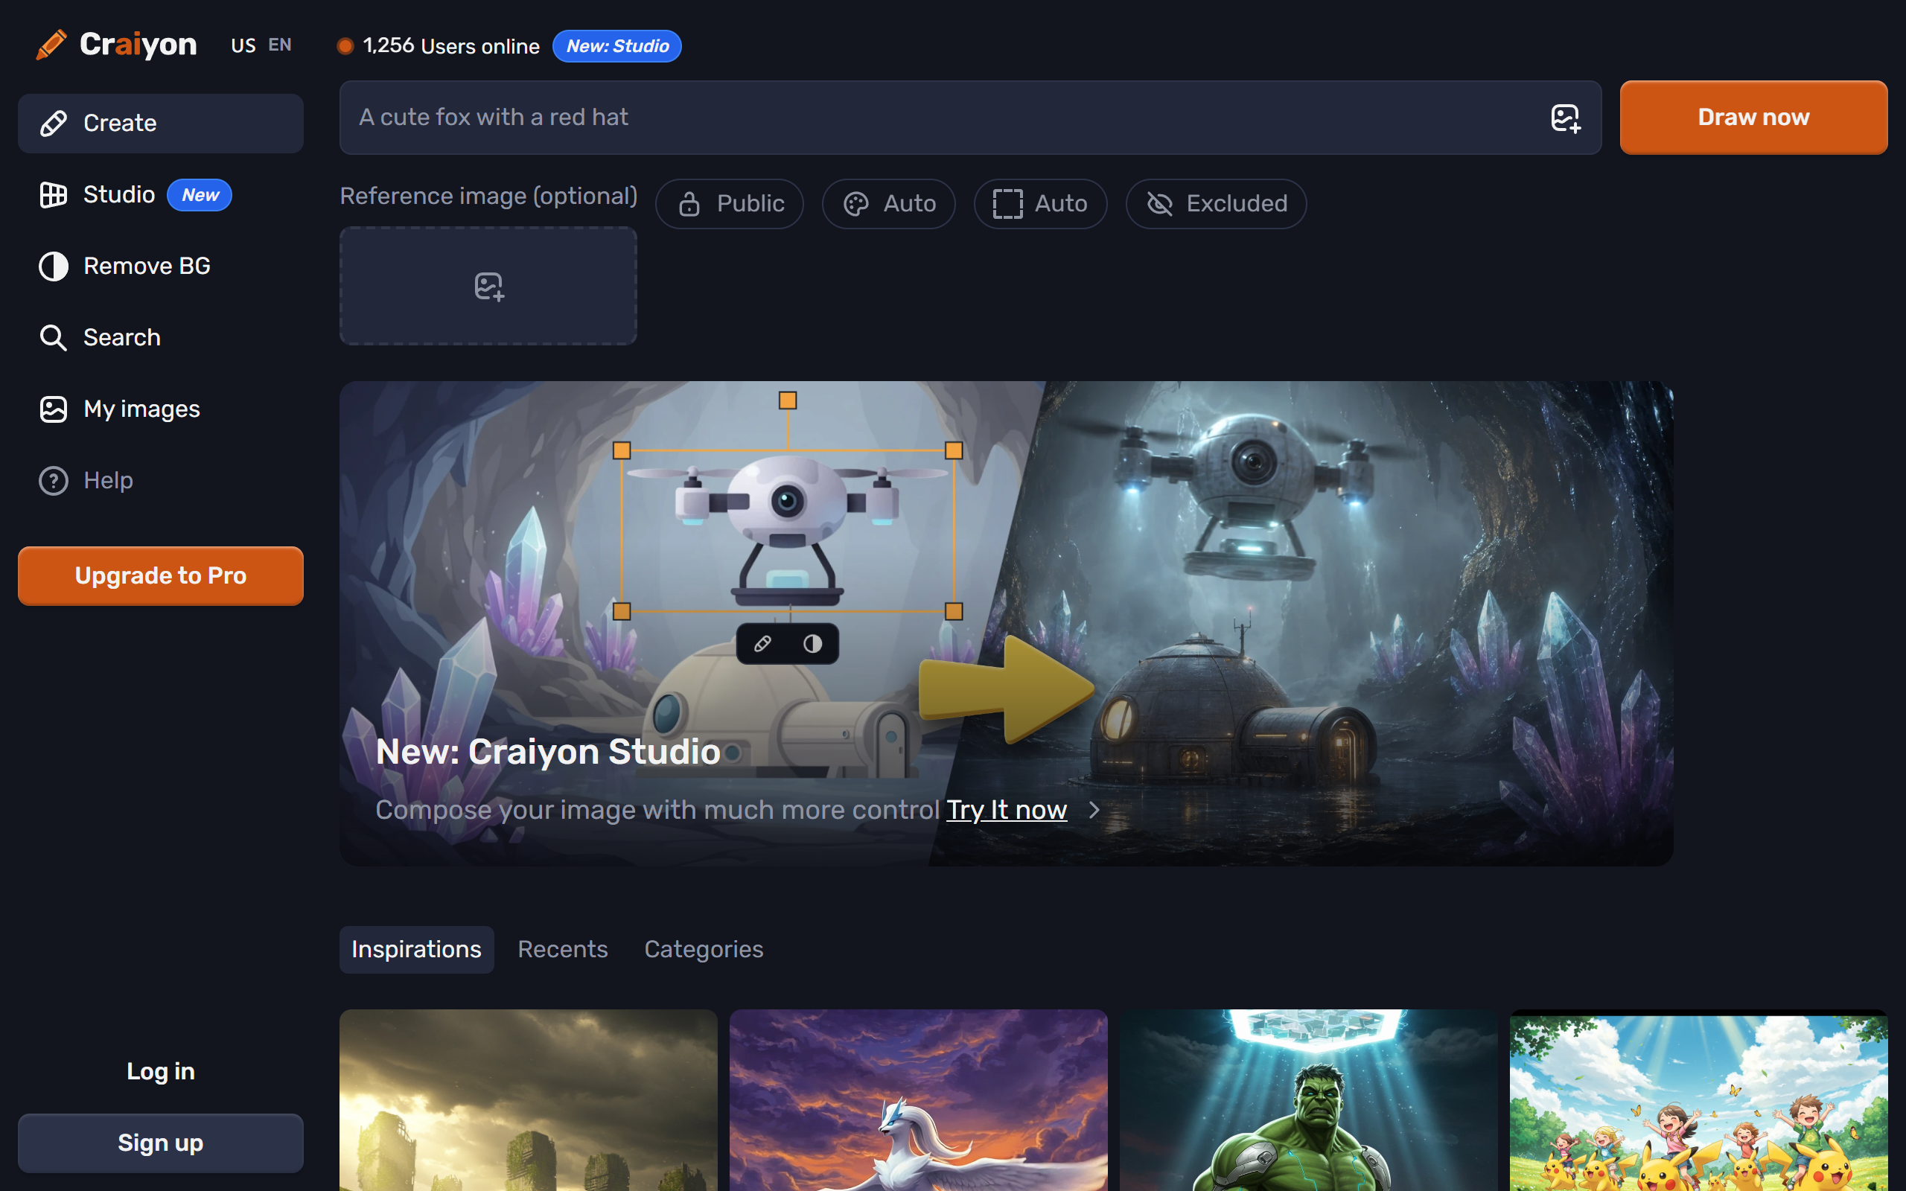Click the Studio grid icon in sidebar
The height and width of the screenshot is (1191, 1906).
(x=54, y=194)
